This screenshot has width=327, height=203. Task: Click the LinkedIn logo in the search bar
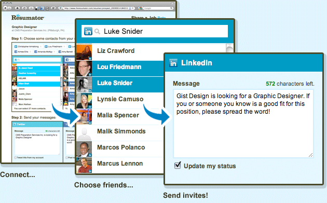88,31
